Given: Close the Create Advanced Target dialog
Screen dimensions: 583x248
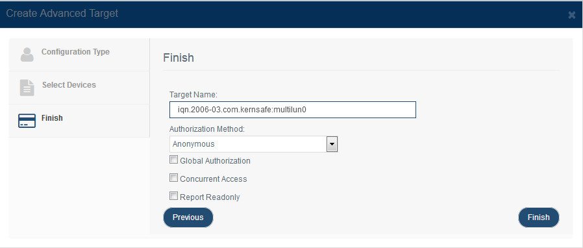Looking at the screenshot, I should click(572, 15).
